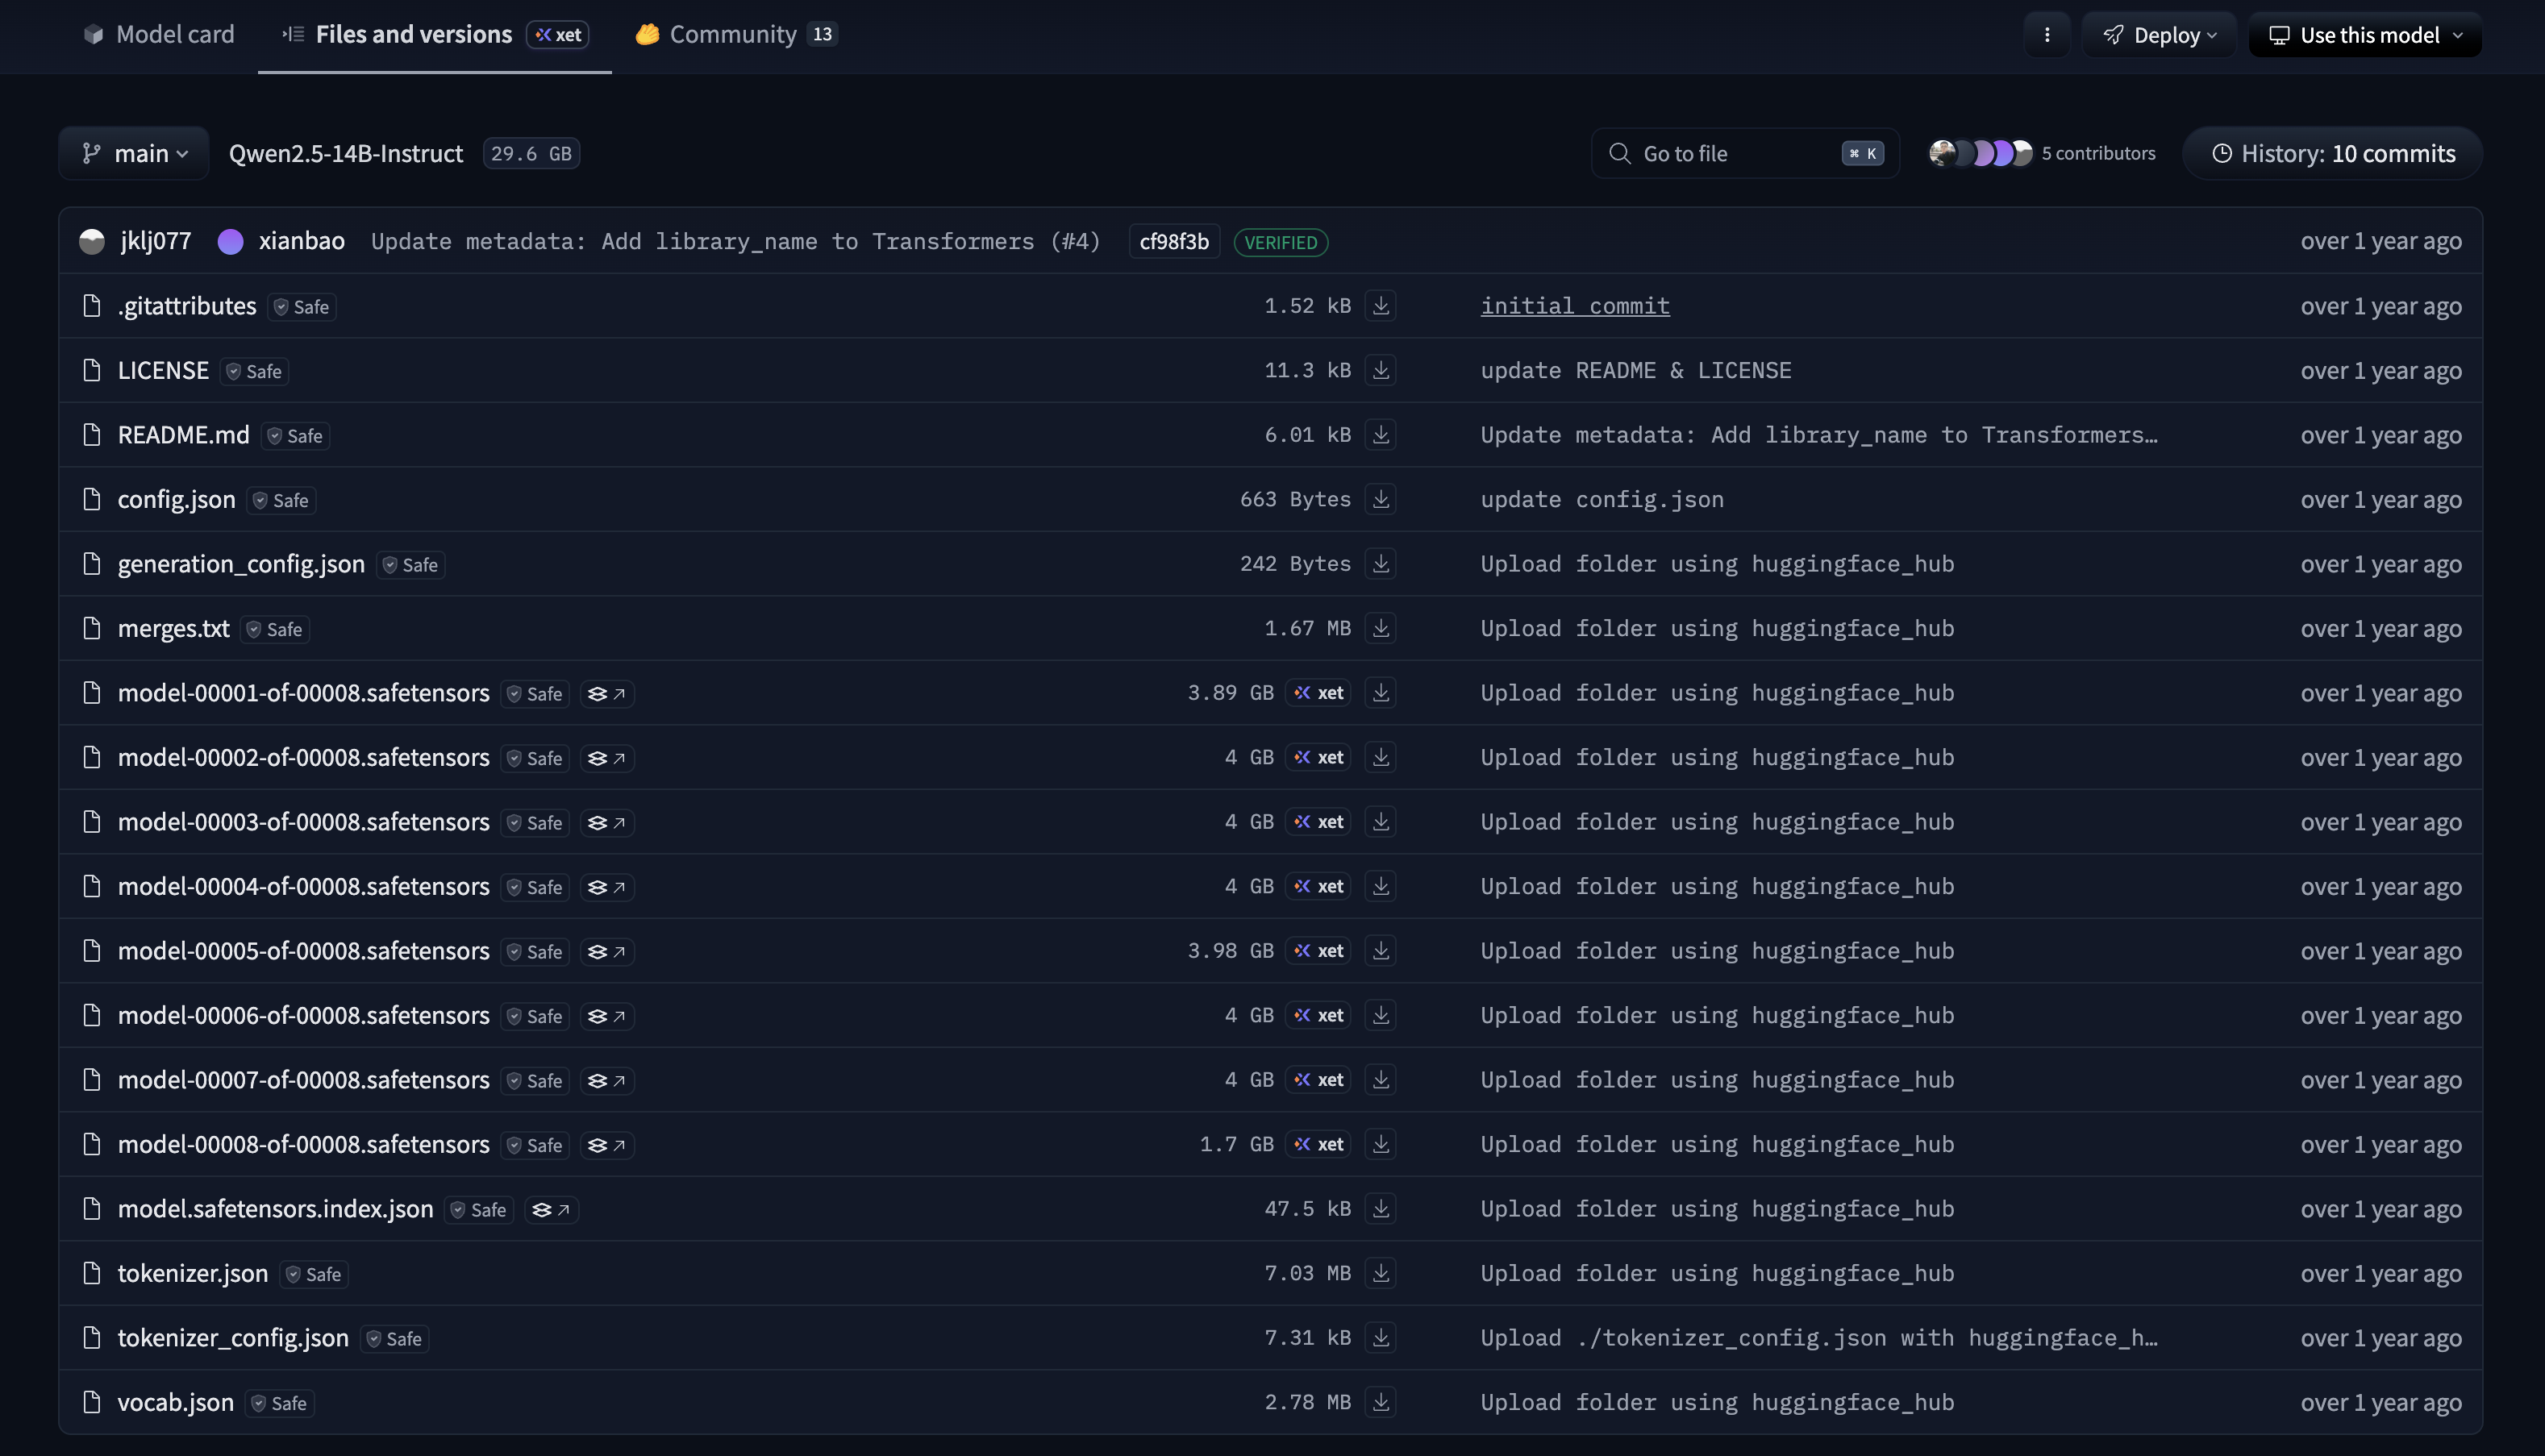This screenshot has width=2545, height=1456.
Task: Open the Deploy dropdown
Action: point(2159,33)
